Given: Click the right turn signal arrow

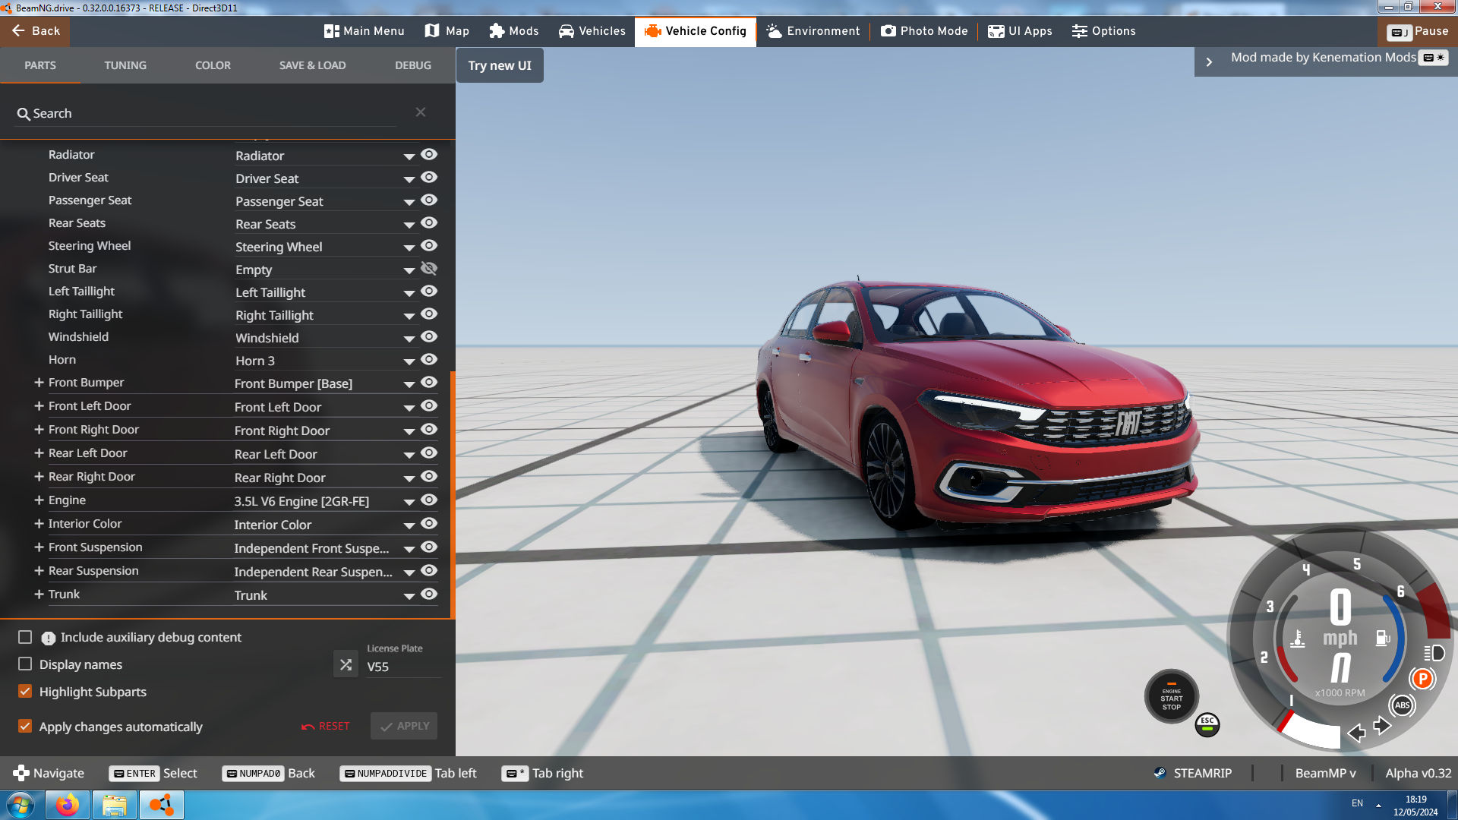Looking at the screenshot, I should 1382,726.
